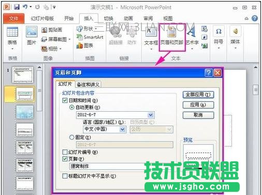The width and height of the screenshot is (262, 195).
Task: Check 标题幻灯片中不显示 option
Action: click(65, 176)
